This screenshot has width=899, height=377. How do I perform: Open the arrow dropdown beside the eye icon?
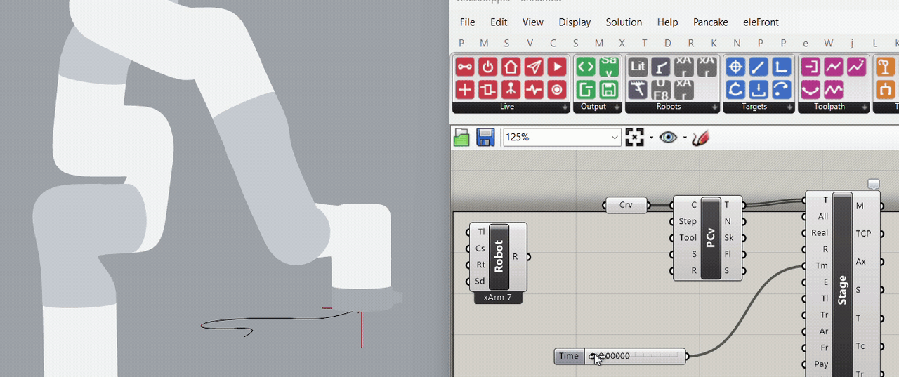[x=685, y=138]
